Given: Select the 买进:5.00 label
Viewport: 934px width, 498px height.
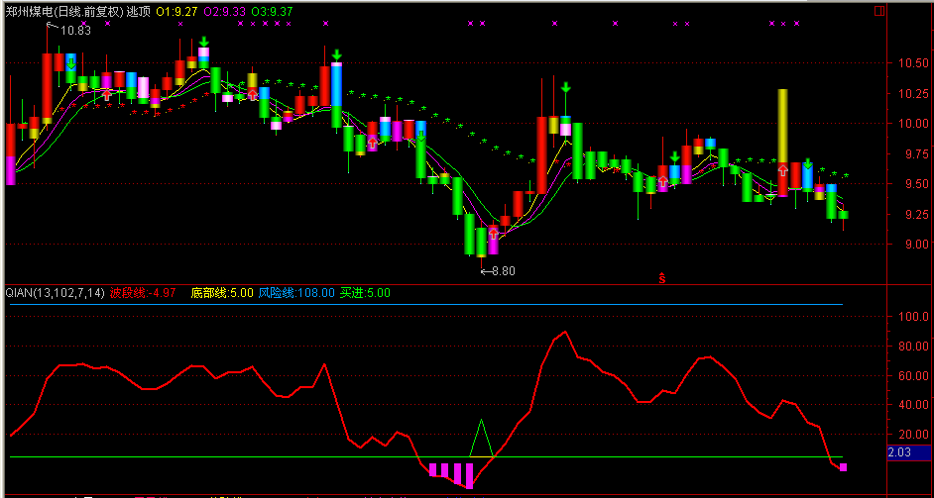Looking at the screenshot, I should (x=365, y=293).
